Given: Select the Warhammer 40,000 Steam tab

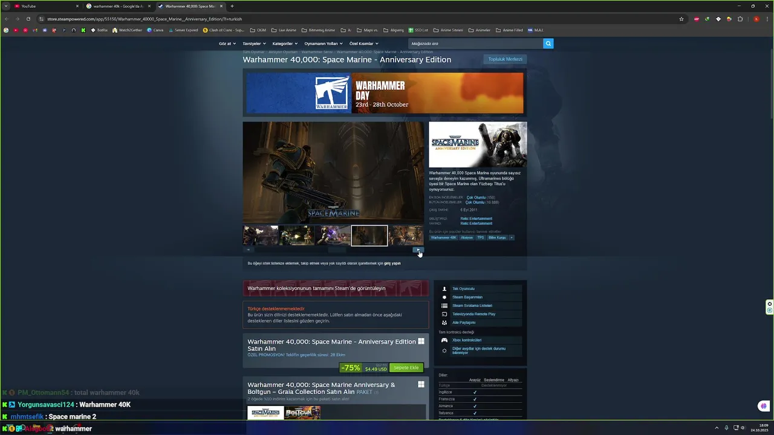Looking at the screenshot, I should (x=190, y=6).
